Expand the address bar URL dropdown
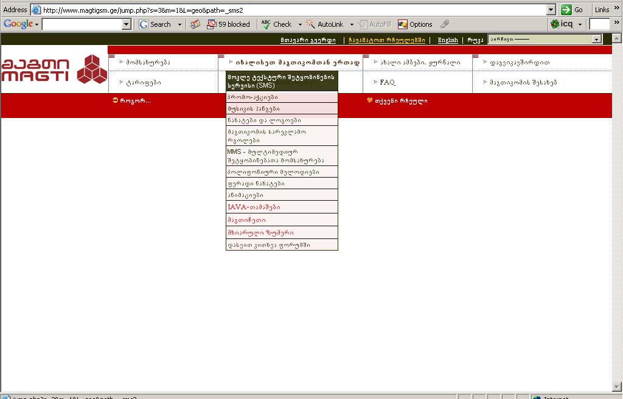The image size is (623, 399). [x=551, y=10]
